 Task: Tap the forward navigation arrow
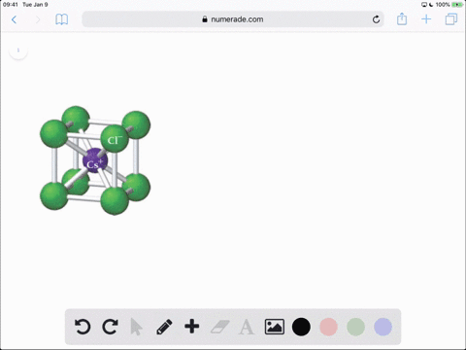tap(38, 19)
